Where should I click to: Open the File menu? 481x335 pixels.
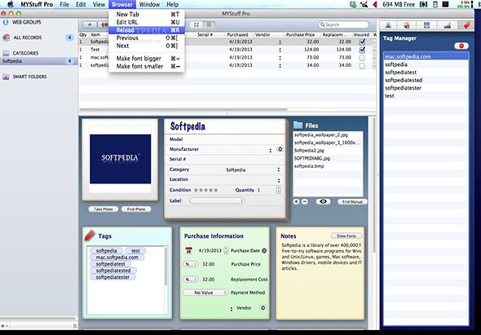pos(64,4)
